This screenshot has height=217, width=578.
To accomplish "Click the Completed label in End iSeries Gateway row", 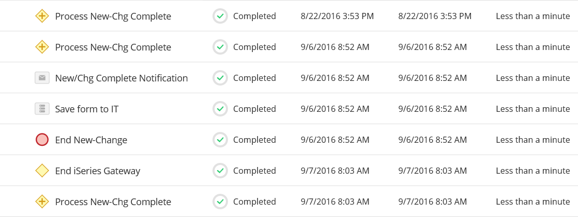I will 254,171.
